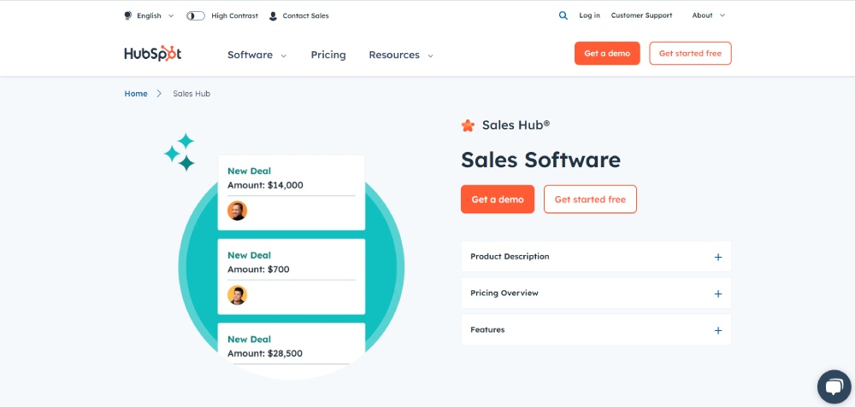Click the header Get started free button
This screenshot has width=855, height=407.
690,53
